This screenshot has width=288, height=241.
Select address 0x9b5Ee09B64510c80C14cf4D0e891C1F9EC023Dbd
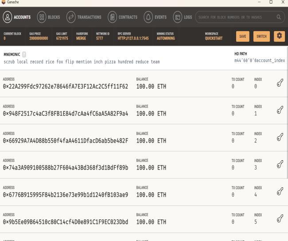pyautogui.click(x=66, y=222)
